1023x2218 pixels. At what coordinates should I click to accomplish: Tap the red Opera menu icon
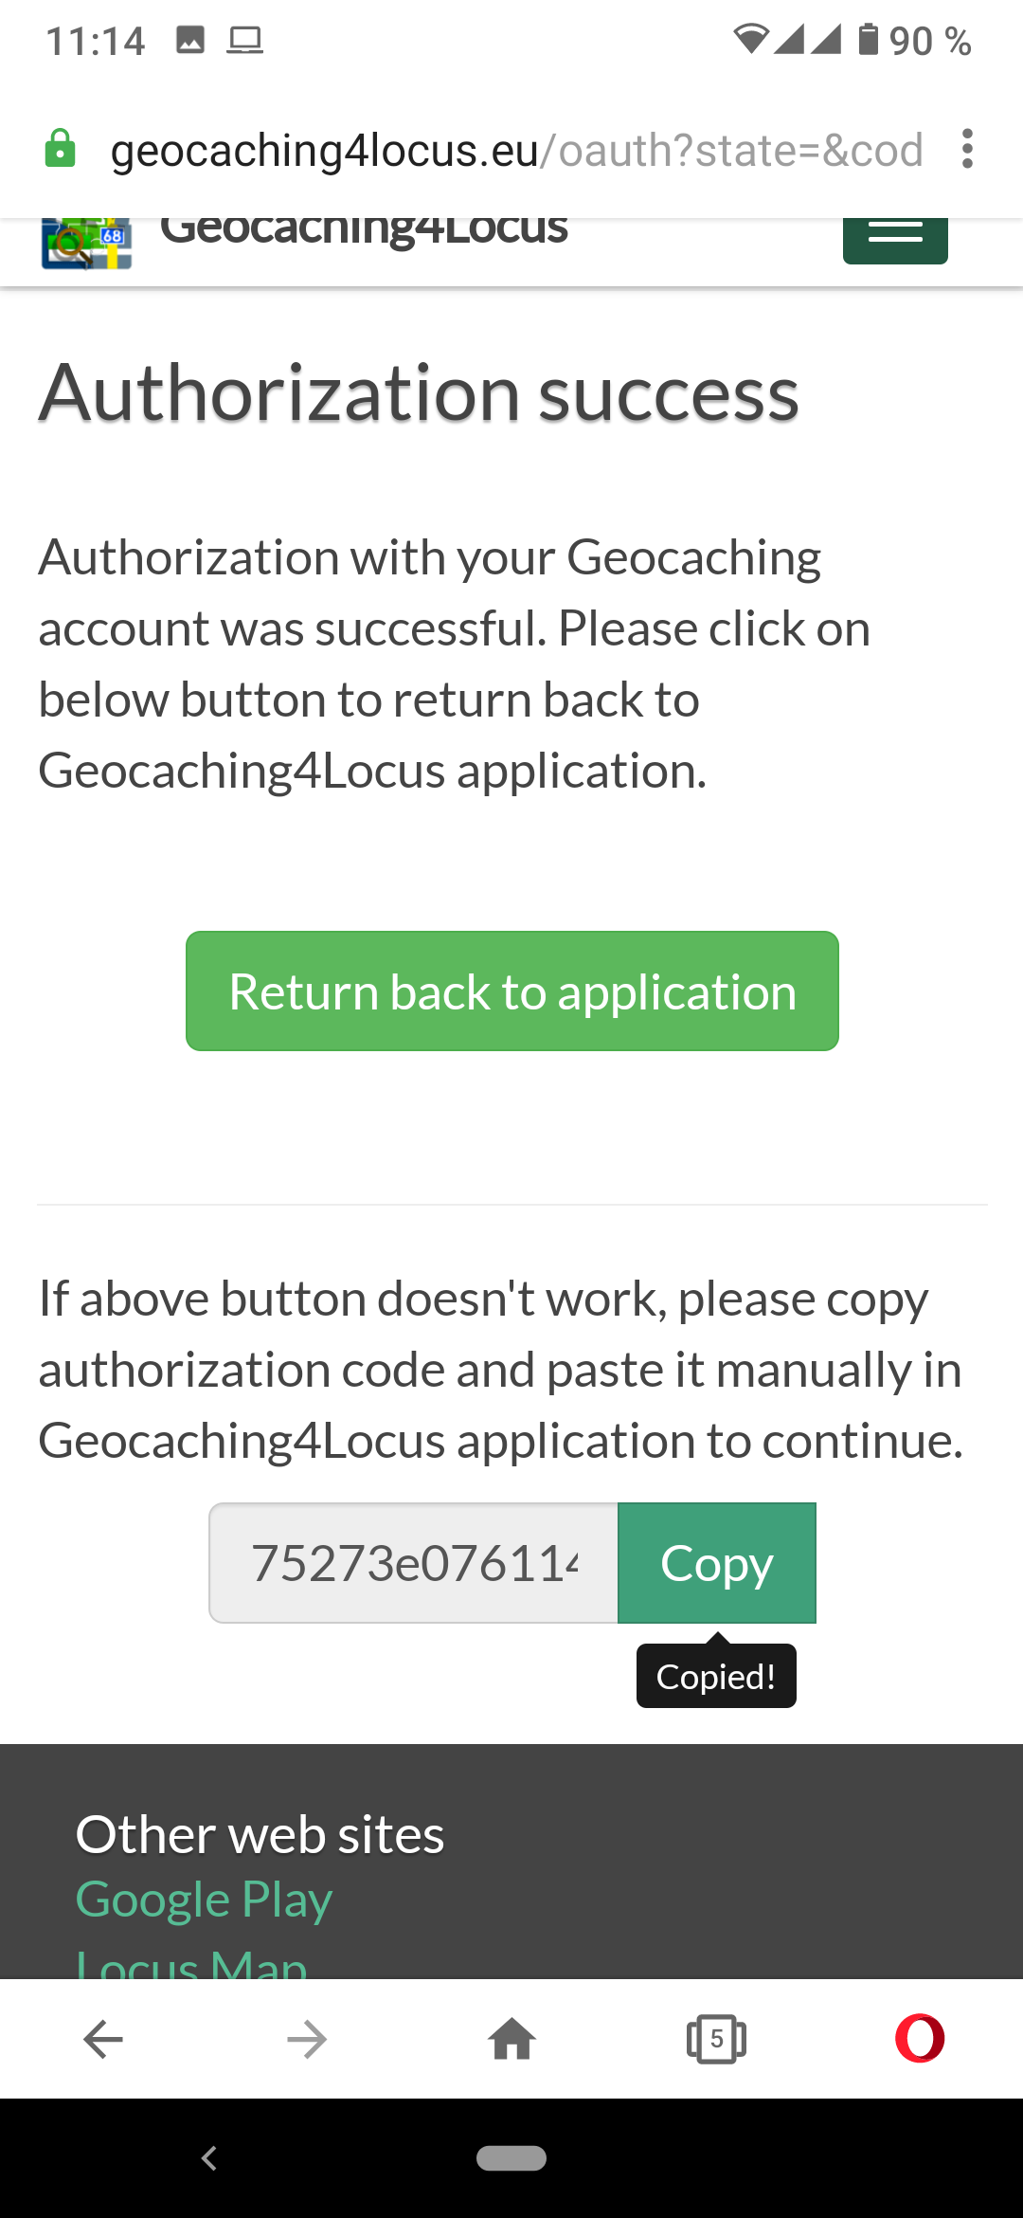[920, 2039]
